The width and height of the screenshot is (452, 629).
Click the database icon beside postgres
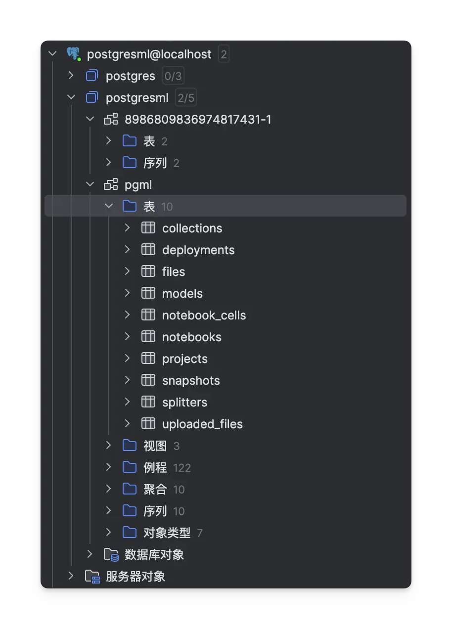click(91, 75)
